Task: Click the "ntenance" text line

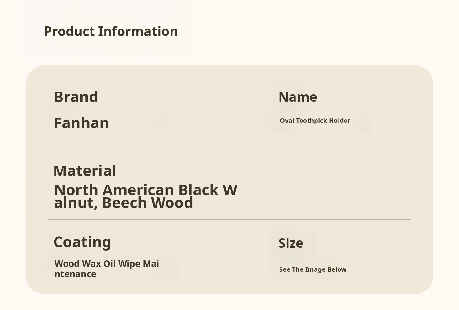Action: [75, 274]
